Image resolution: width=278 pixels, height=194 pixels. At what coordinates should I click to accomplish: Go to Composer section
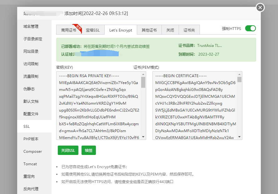34,151
